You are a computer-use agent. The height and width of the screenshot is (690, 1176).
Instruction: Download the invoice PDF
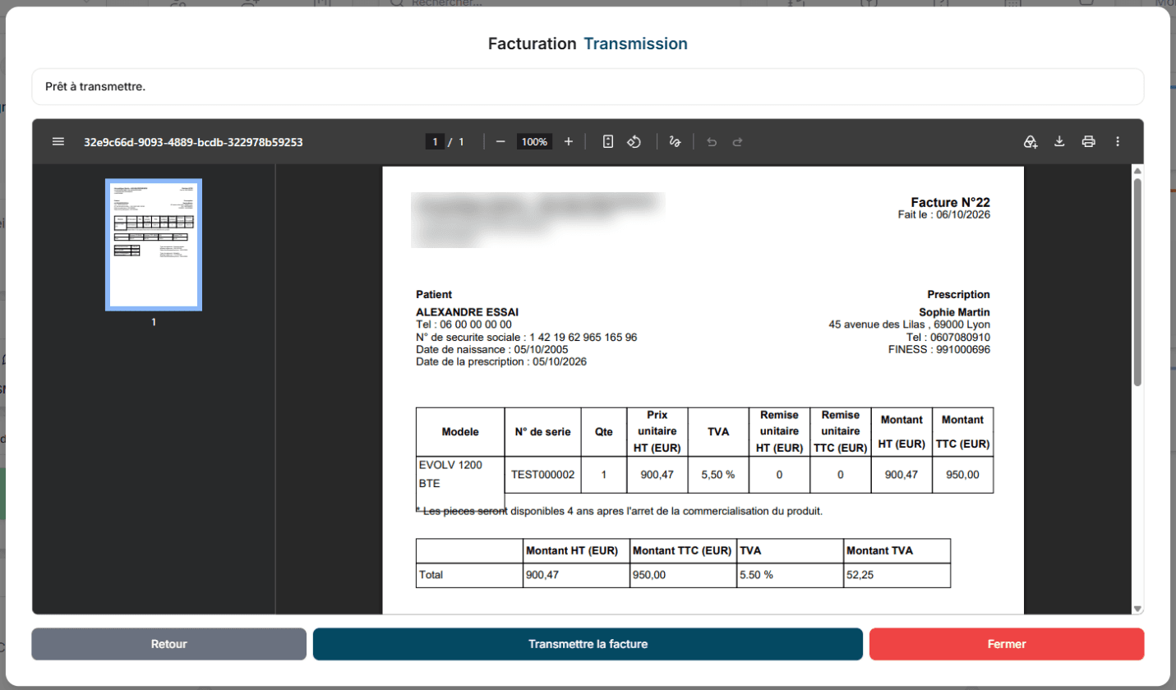click(x=1059, y=141)
